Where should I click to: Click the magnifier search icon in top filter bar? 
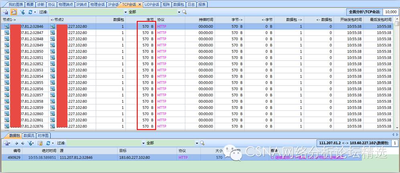(x=185, y=12)
